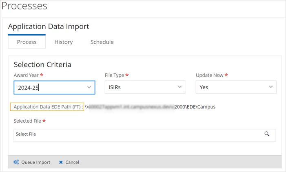Image resolution: width=286 pixels, height=172 pixels.
Task: Click the File Type field label
Action: pos(114,75)
